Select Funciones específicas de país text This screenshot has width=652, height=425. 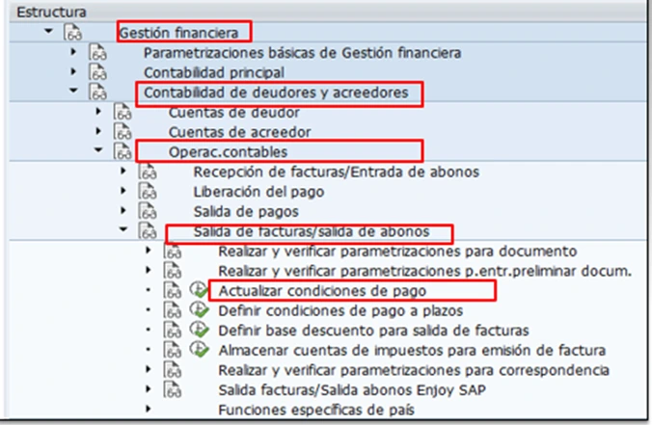[x=316, y=410]
